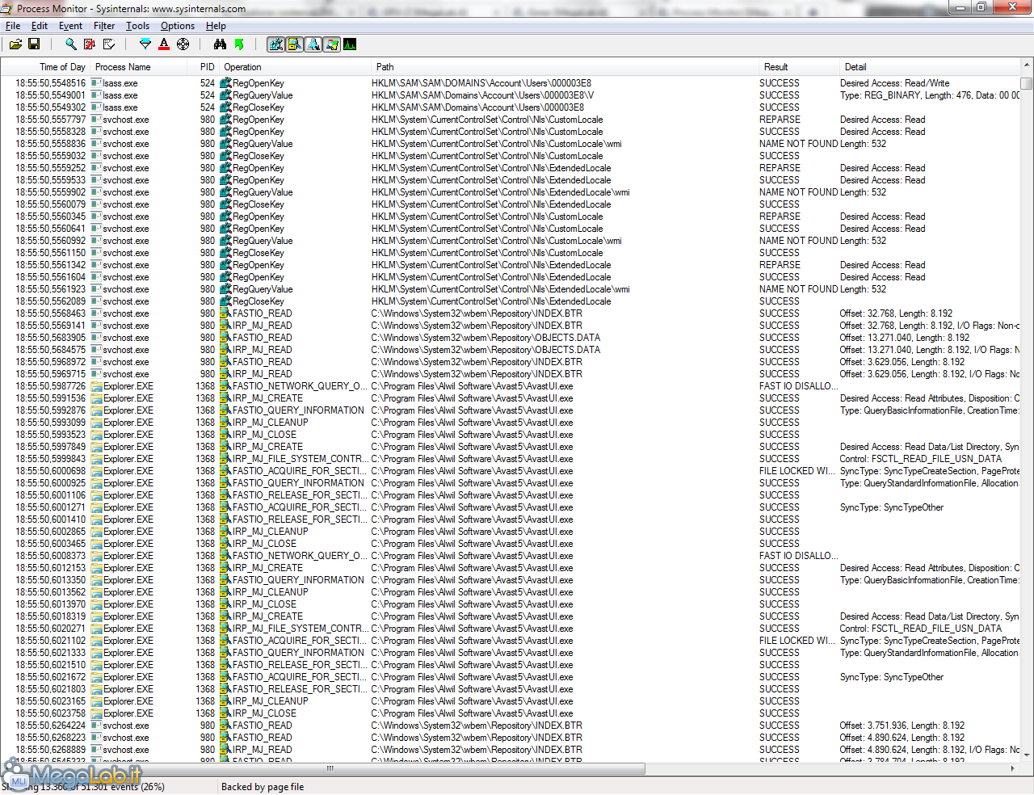Toggle Show File System Activity button
The width and height of the screenshot is (1034, 795).
coord(294,44)
